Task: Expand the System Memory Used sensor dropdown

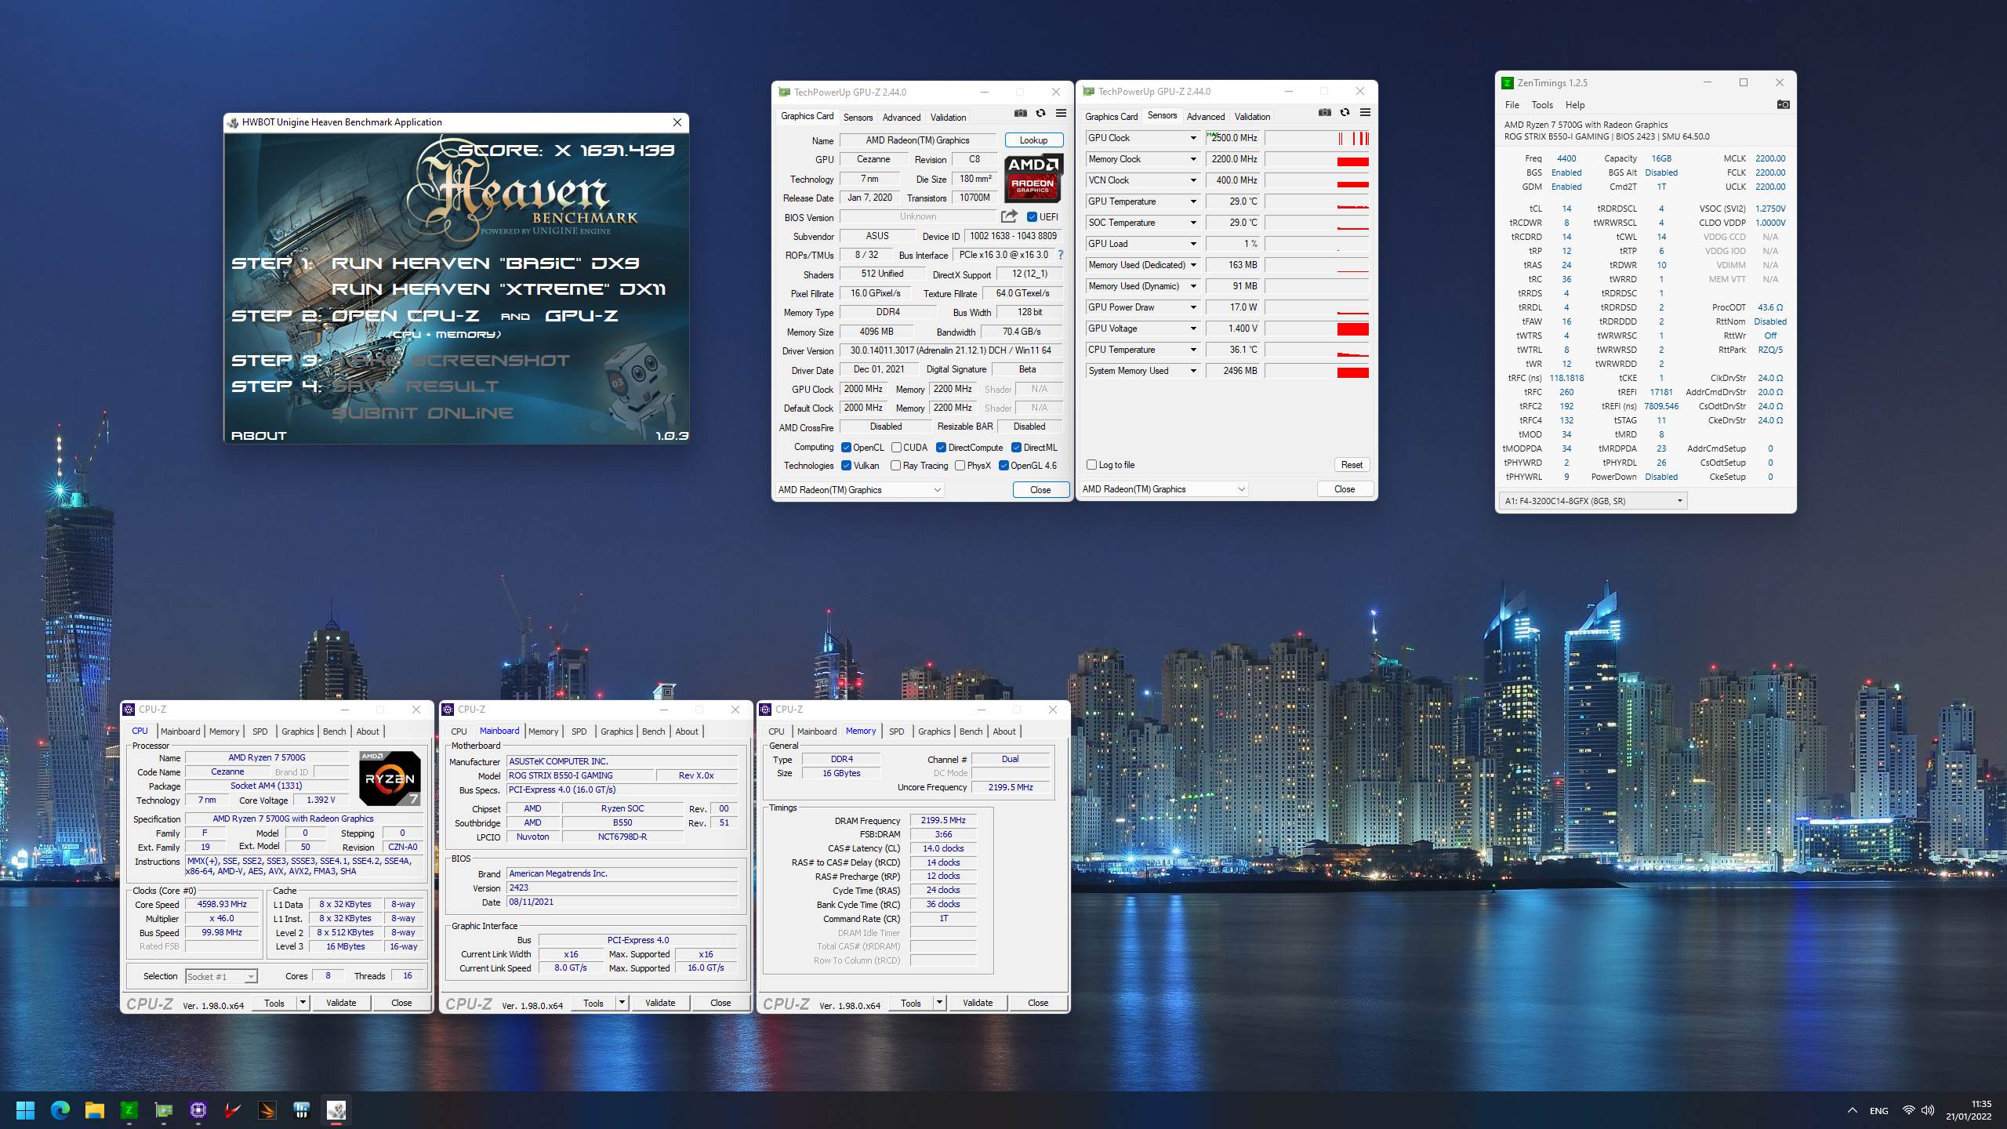Action: pos(1193,371)
